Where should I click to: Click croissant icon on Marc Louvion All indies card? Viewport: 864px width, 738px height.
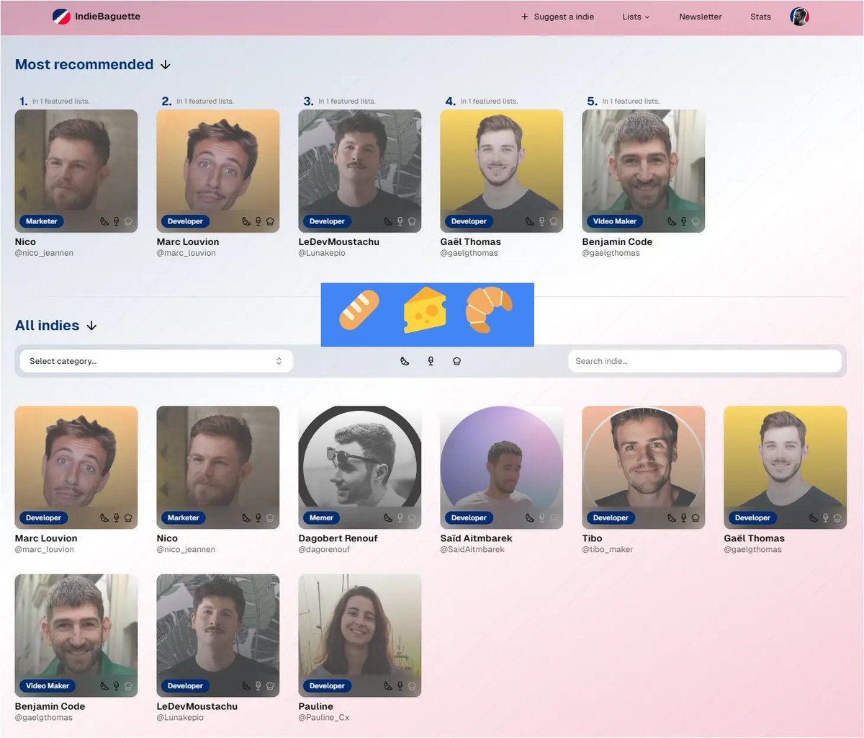click(104, 517)
